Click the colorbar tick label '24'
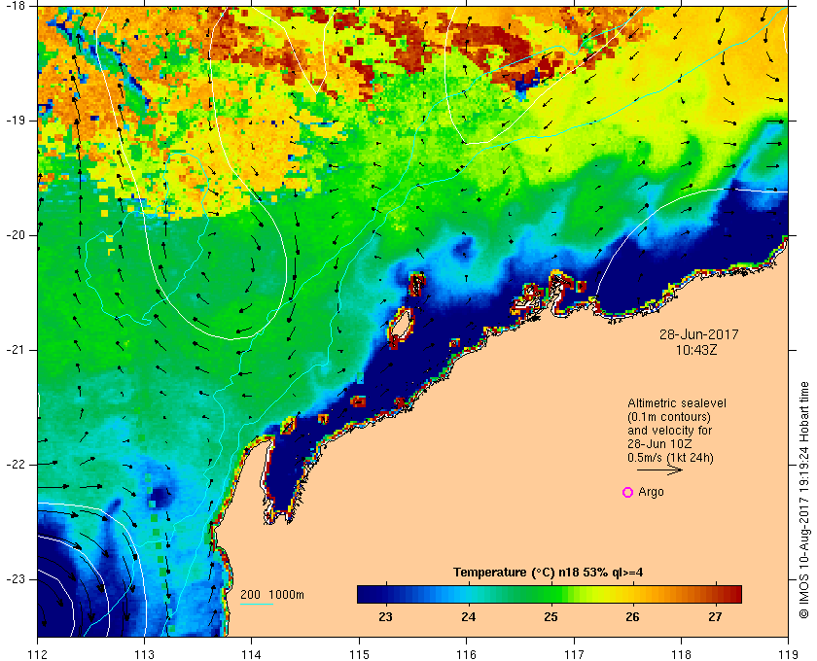The width and height of the screenshot is (817, 661). click(x=468, y=616)
